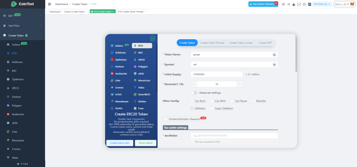Click the Initial Supply input field
The width and height of the screenshot is (357, 167).
(x=217, y=74)
